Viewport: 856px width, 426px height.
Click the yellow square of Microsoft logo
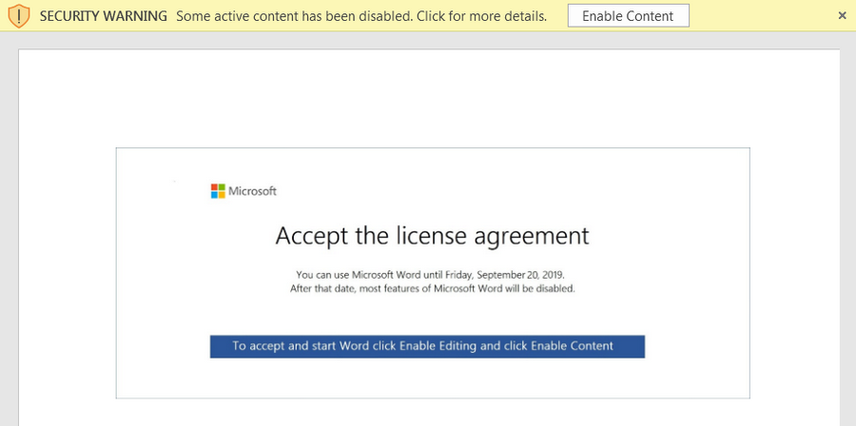pos(222,195)
